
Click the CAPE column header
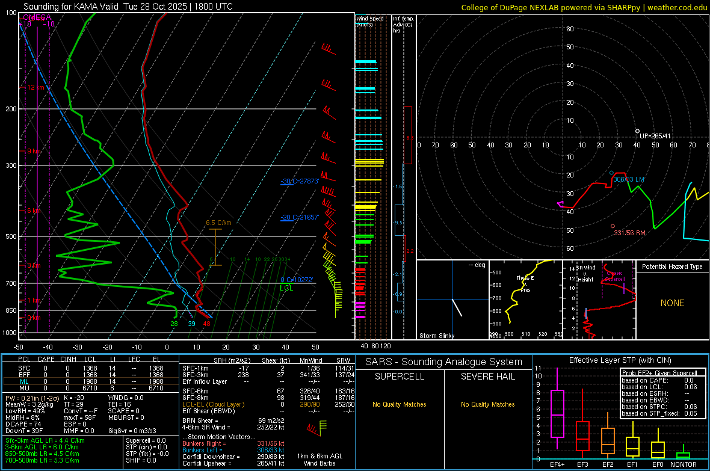coord(46,359)
